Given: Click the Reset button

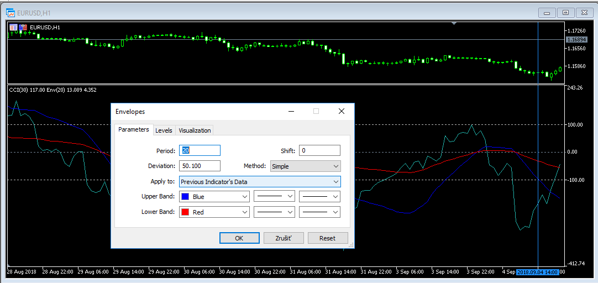Looking at the screenshot, I should (328, 238).
